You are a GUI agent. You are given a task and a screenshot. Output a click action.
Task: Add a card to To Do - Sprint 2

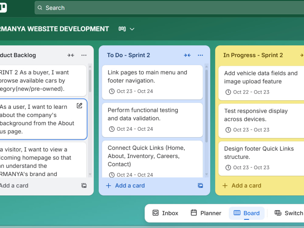[x=126, y=186]
